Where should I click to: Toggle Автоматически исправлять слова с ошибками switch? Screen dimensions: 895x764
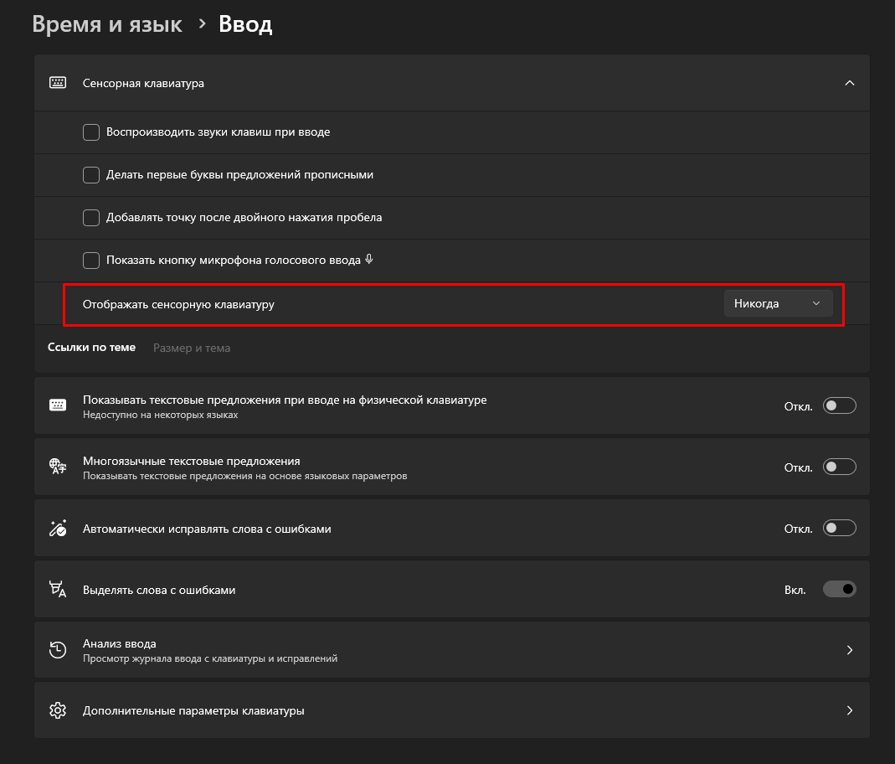(x=839, y=528)
